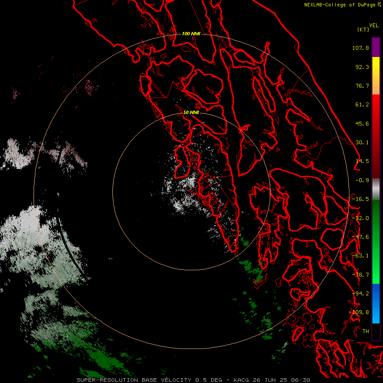The image size is (383, 383).
Task: Click the 107.8 legend value
Action: (360, 48)
